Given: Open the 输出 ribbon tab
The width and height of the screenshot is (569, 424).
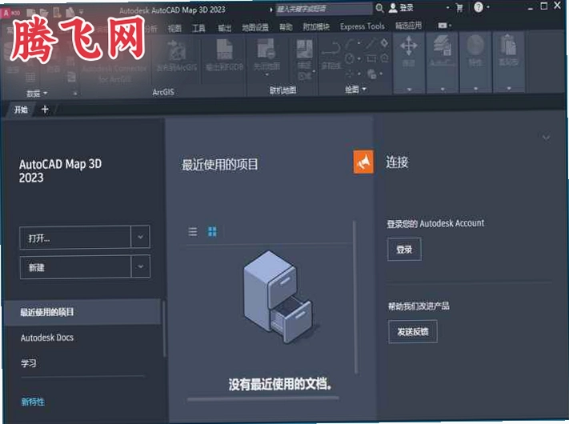Looking at the screenshot, I should (224, 28).
